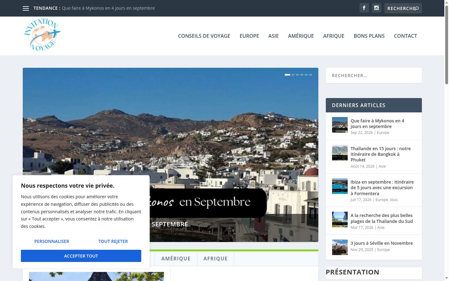Open the Mykonos article thumbnail in Derniers Articles
This screenshot has height=281, width=449.
click(340, 125)
